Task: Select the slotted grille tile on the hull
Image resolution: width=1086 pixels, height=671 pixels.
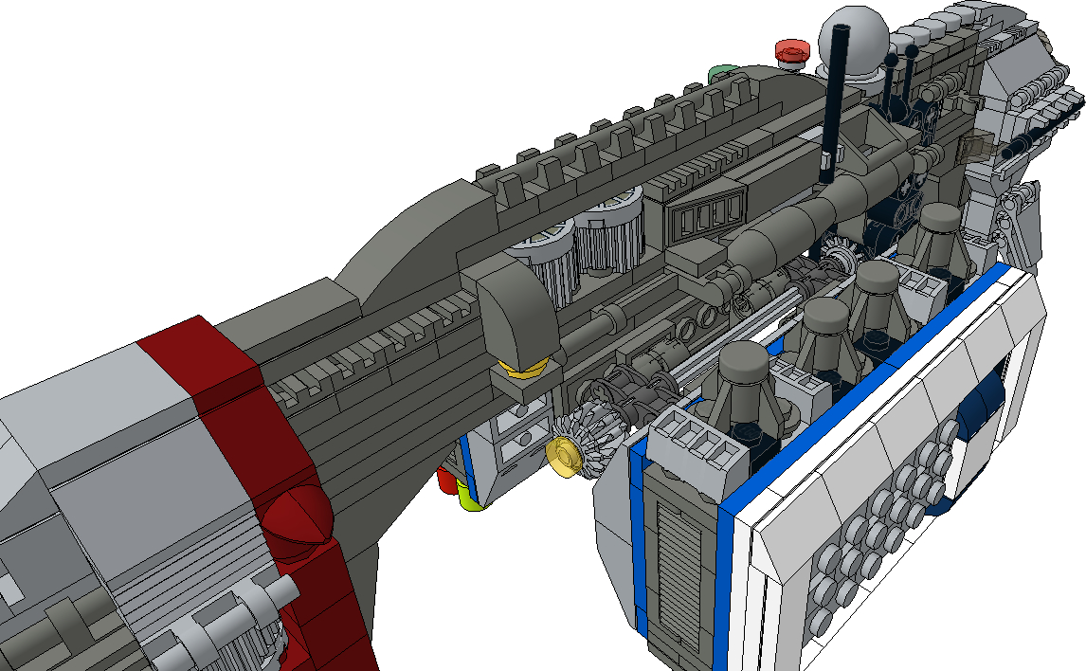Action: pos(706,214)
